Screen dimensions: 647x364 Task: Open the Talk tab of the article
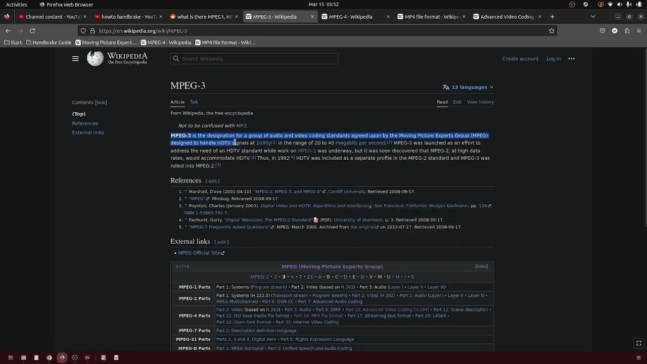click(194, 102)
